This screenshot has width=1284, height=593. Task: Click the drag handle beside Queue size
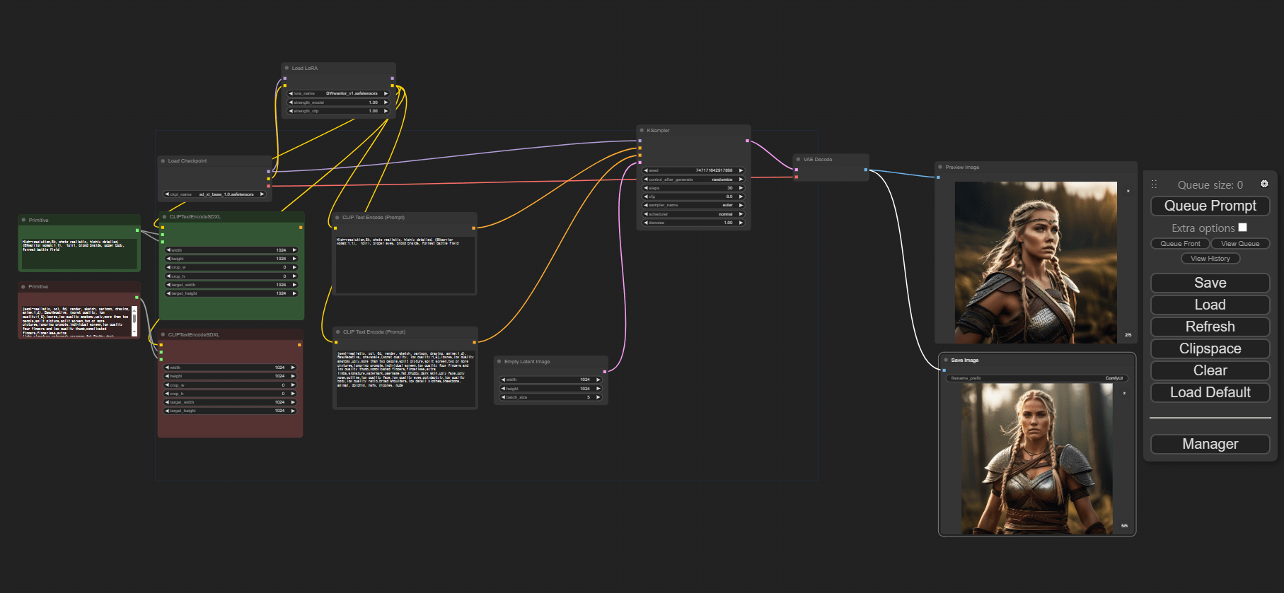tap(1154, 184)
